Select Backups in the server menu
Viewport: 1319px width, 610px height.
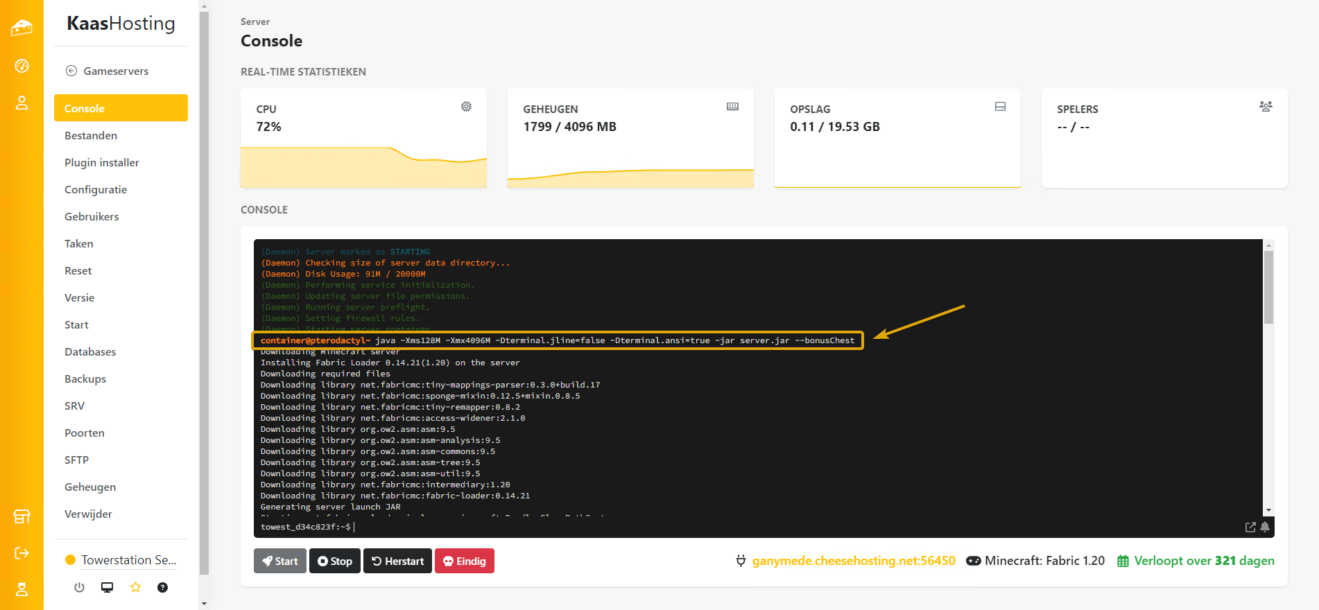85,378
